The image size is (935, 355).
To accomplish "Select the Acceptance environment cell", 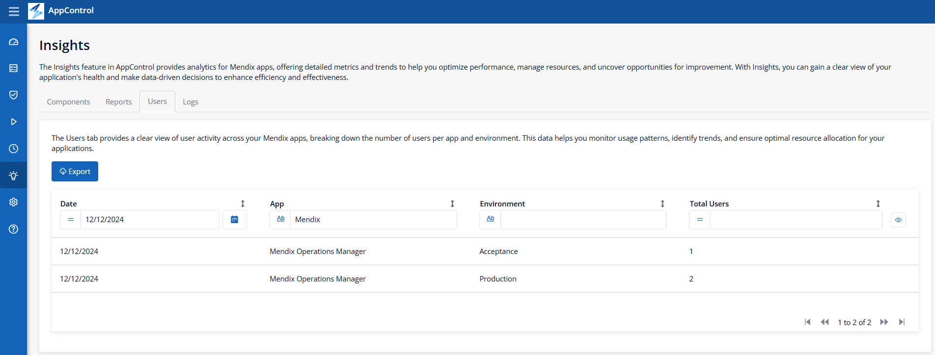I will coord(498,252).
